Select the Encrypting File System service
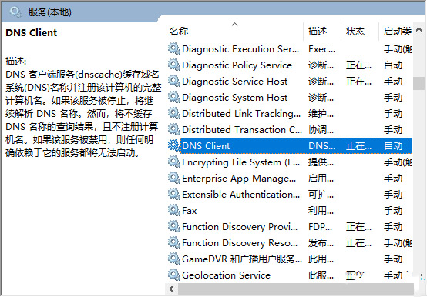Screen dimensions: 427x297 [x=290, y=162]
